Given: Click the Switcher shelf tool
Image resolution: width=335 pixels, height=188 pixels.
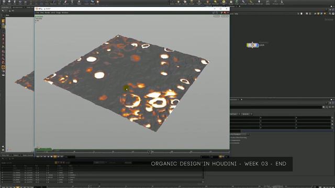Looking at the screenshot, I should point(282,2).
